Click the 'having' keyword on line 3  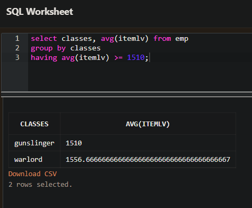44,58
